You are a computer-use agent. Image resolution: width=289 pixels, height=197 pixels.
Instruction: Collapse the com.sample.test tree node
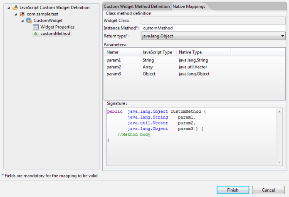point(16,14)
